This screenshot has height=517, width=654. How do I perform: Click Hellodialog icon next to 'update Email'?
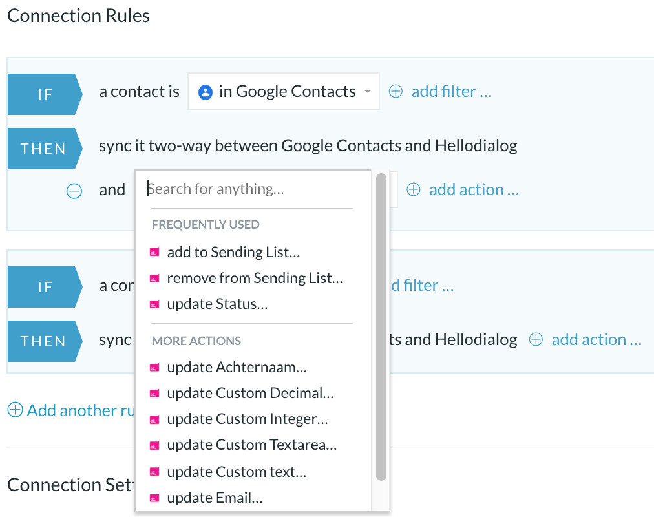[154, 498]
